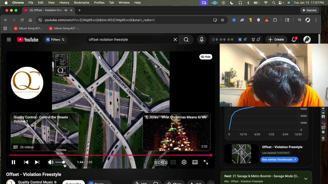328x184 pixels.
Task: Open the View menu
Action: point(51,3)
